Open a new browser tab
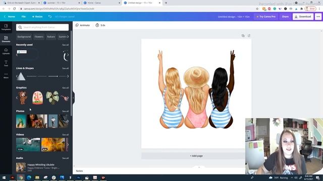The image size is (323, 181). [166, 3]
